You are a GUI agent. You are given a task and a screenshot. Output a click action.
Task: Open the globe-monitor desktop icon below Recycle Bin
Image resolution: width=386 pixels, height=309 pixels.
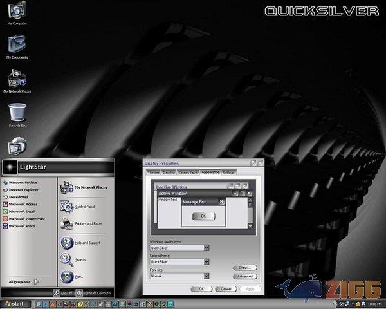point(17,146)
